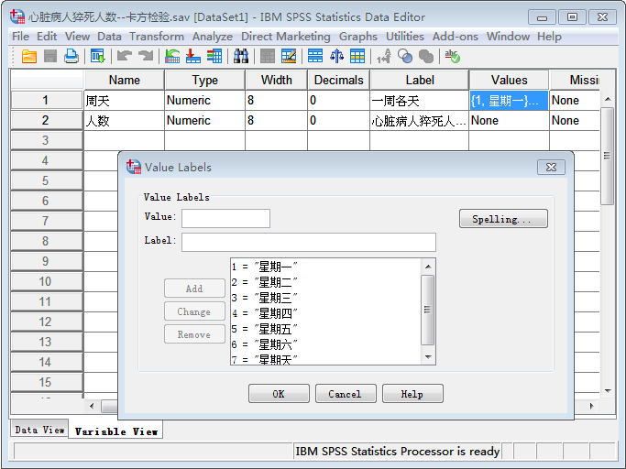Open the Analyze menu
Image resolution: width=626 pixels, height=469 pixels.
coord(212,37)
